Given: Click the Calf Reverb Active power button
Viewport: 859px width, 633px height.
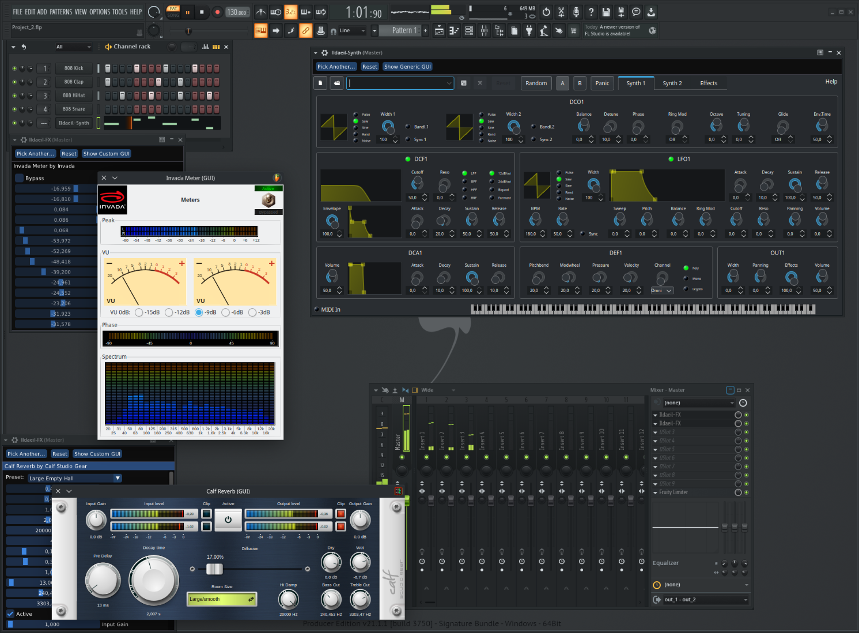Looking at the screenshot, I should click(x=228, y=520).
